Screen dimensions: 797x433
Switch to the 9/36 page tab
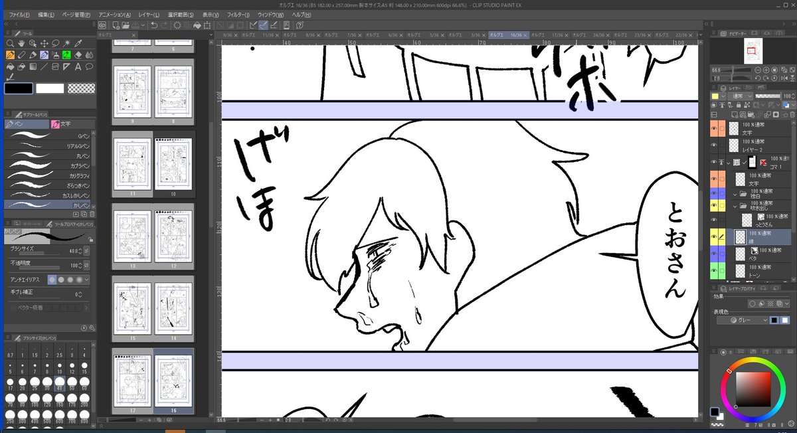pos(231,34)
